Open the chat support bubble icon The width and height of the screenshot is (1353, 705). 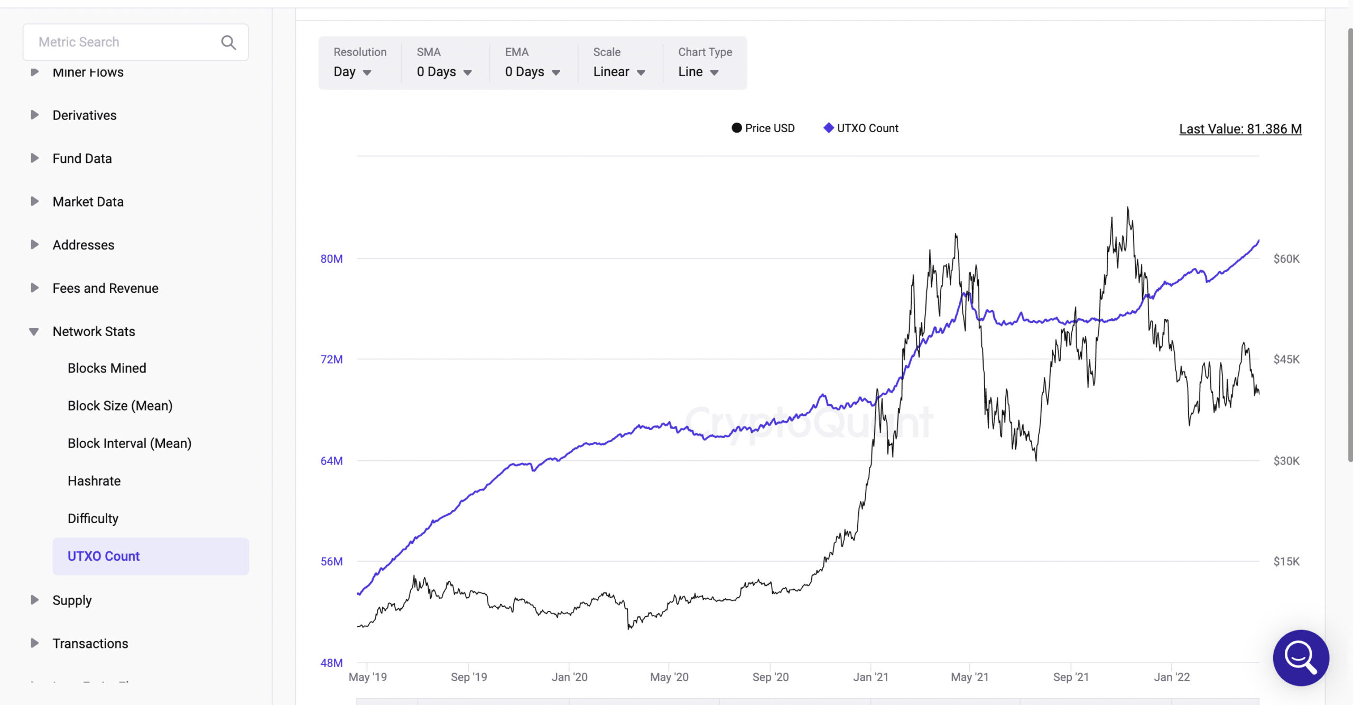[x=1301, y=657]
